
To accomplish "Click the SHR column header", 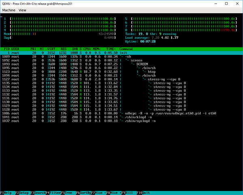I will coord(75,49).
